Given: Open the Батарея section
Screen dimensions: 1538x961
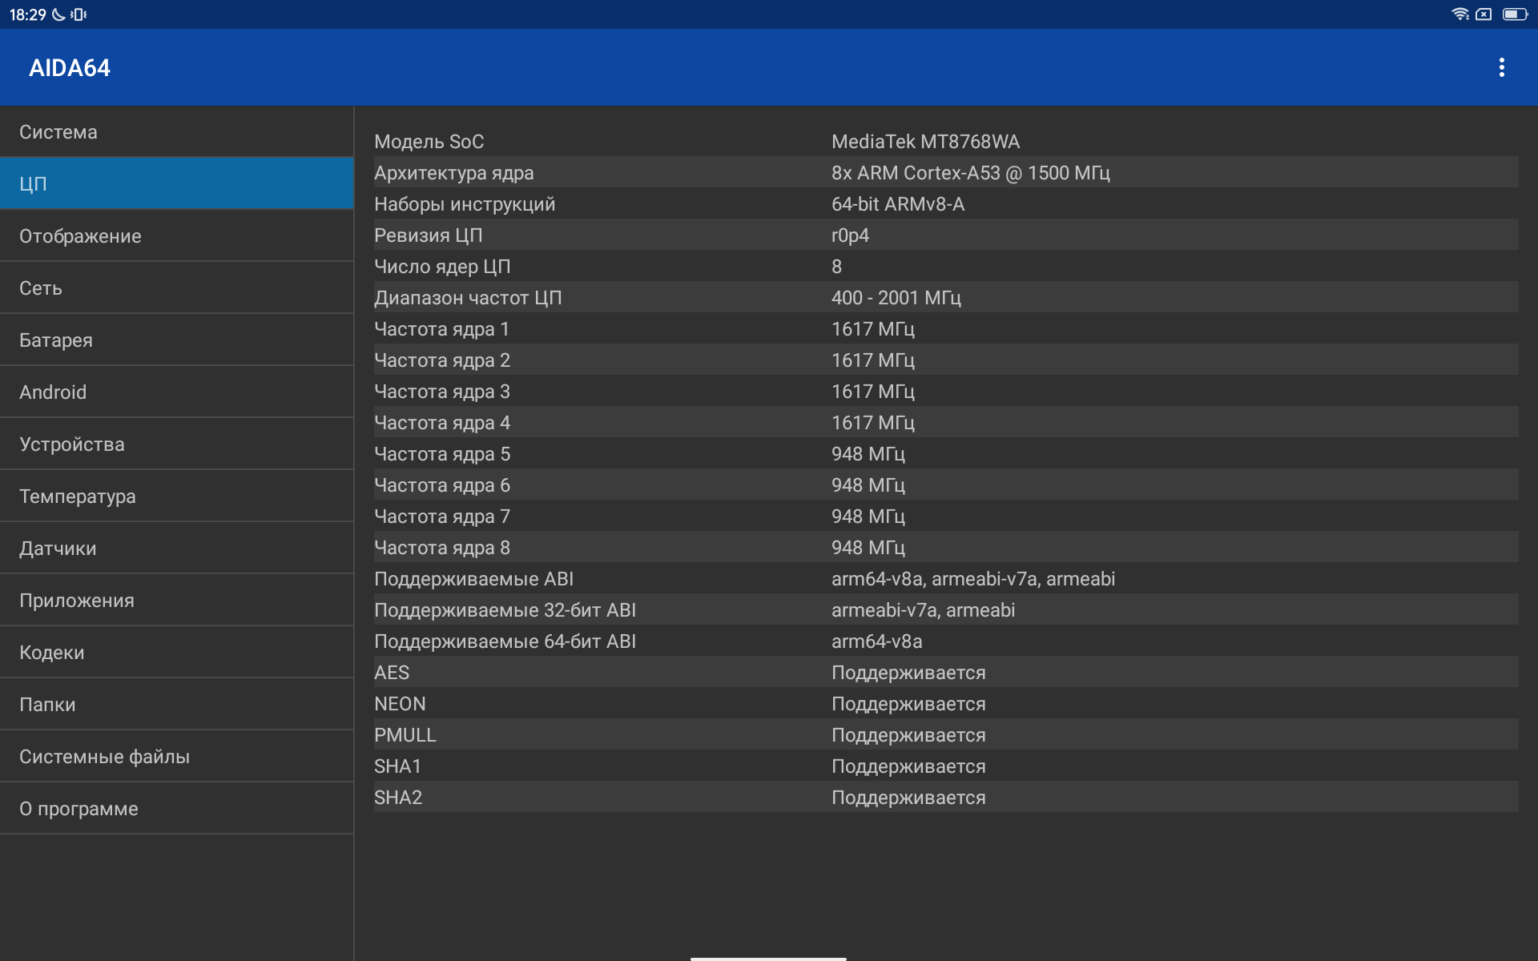Looking at the screenshot, I should coord(176,340).
